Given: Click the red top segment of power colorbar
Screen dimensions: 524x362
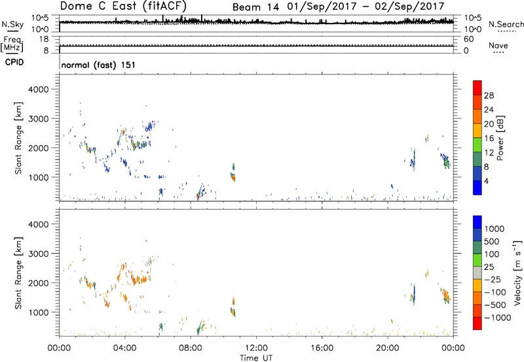Looking at the screenshot, I should tap(477, 88).
